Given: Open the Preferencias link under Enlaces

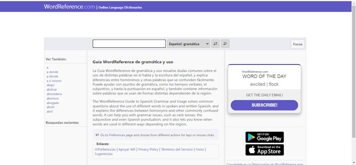Looking at the screenshot, I should (105, 149).
